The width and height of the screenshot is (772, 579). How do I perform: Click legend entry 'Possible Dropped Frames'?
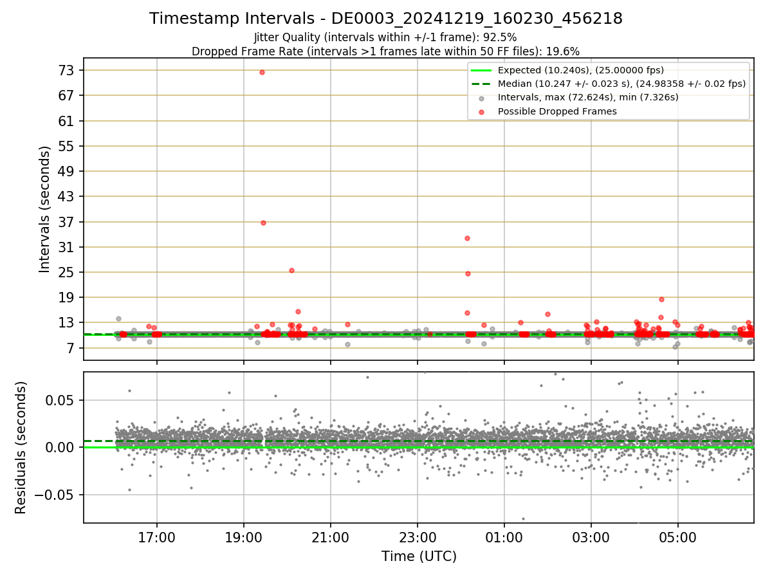click(557, 111)
